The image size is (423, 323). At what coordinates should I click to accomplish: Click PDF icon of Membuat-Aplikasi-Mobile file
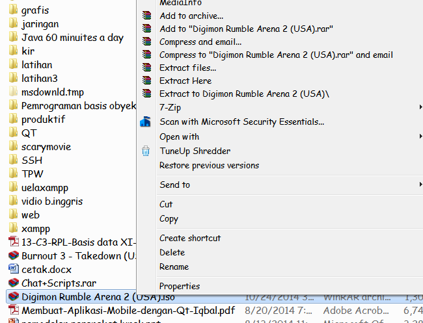point(14,310)
